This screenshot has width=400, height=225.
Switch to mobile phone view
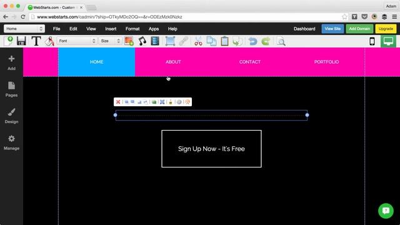(372, 41)
